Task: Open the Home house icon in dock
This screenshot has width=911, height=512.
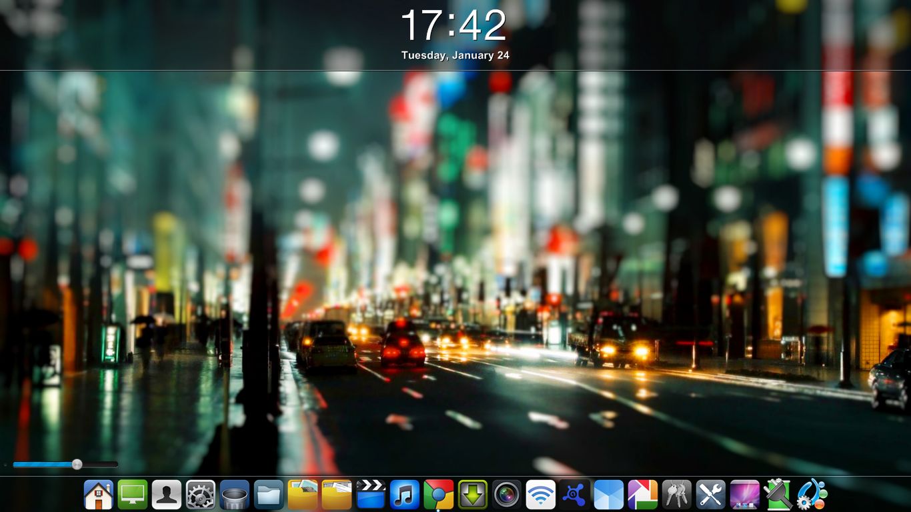Action: (99, 495)
